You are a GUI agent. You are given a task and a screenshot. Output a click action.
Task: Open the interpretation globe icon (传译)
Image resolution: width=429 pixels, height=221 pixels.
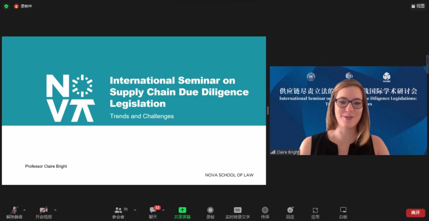pos(265,212)
